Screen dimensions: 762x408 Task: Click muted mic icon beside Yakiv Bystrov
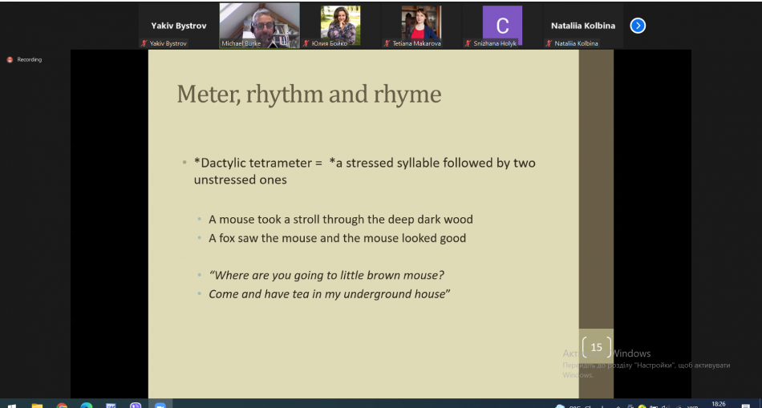144,43
